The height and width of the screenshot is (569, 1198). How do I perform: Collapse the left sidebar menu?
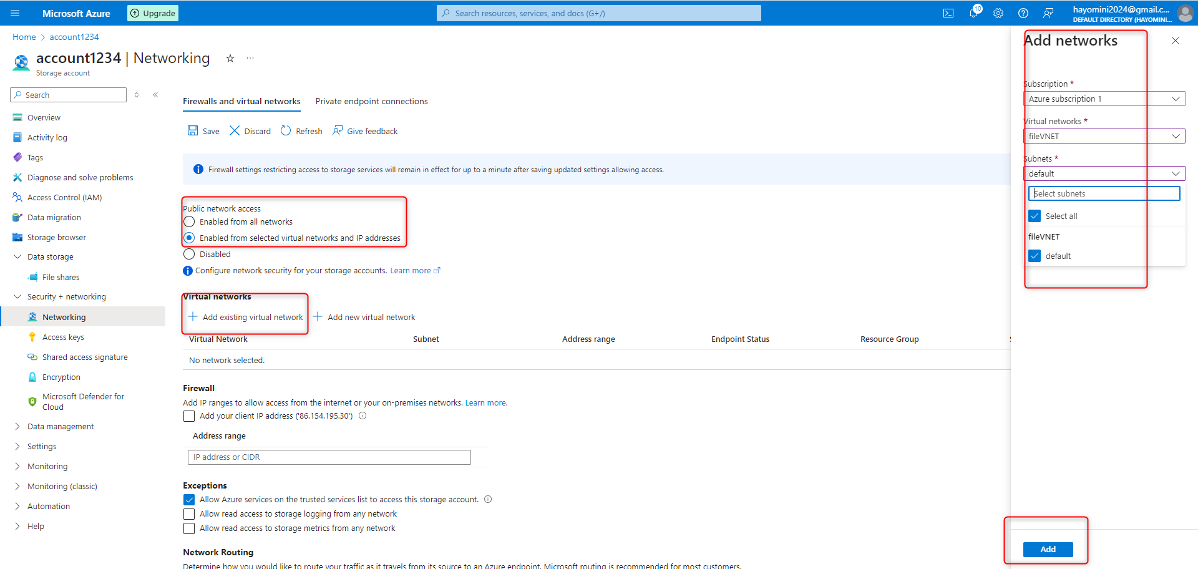[x=155, y=95]
